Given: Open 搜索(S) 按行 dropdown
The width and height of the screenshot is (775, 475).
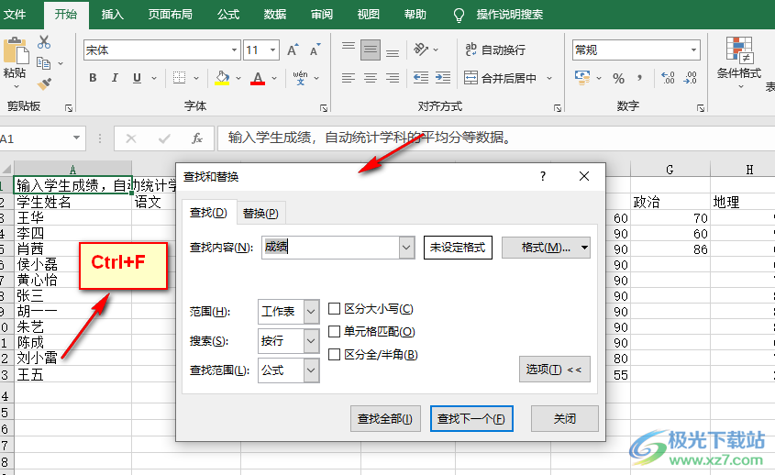Looking at the screenshot, I should pos(311,341).
